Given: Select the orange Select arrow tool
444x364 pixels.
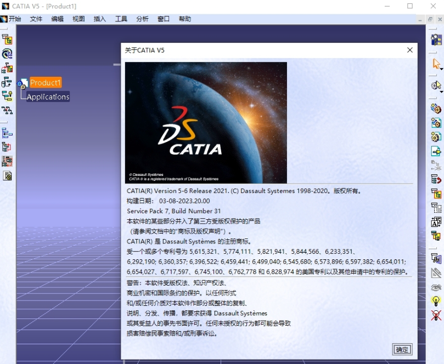Looking at the screenshot, I should pos(436,64).
